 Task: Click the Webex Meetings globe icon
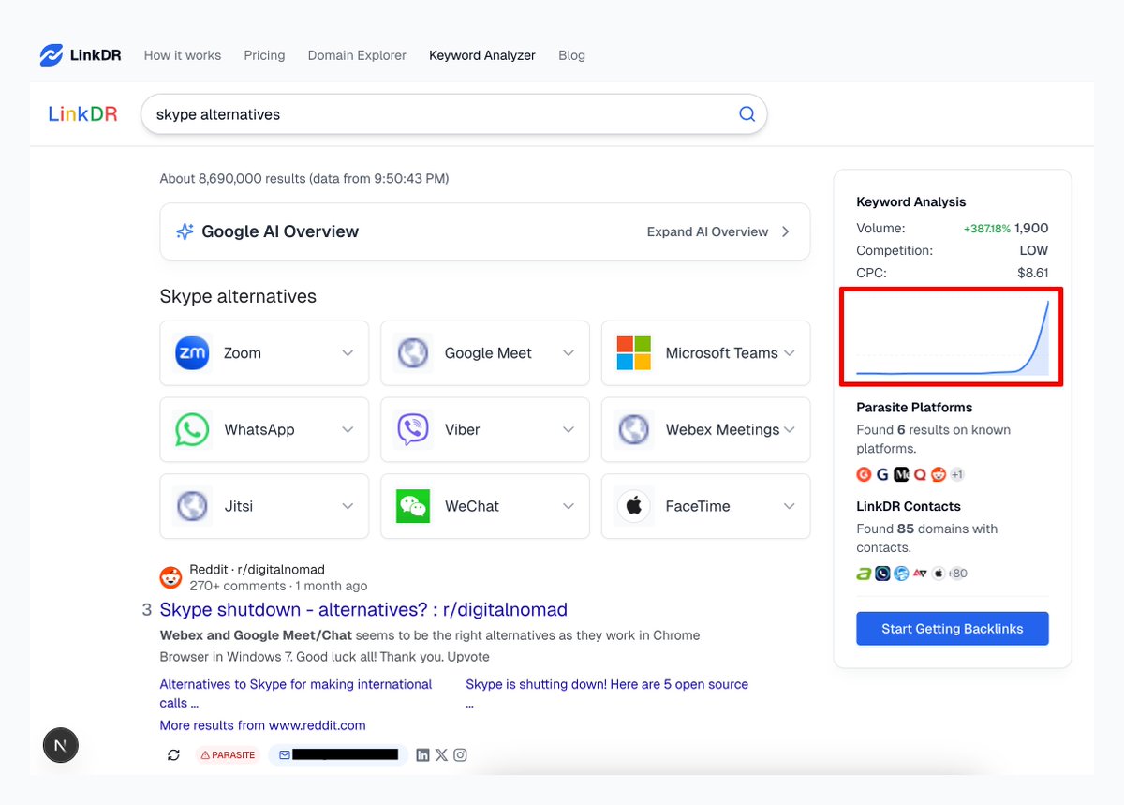pyautogui.click(x=634, y=430)
